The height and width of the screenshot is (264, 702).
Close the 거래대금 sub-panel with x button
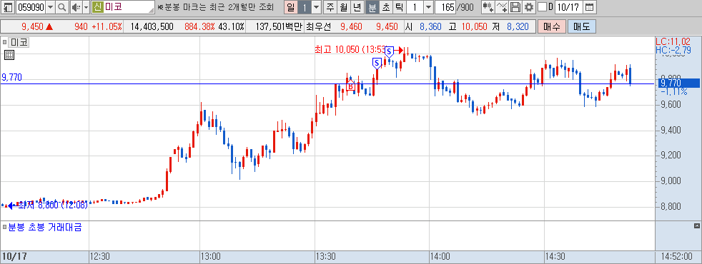pyautogui.click(x=696, y=225)
